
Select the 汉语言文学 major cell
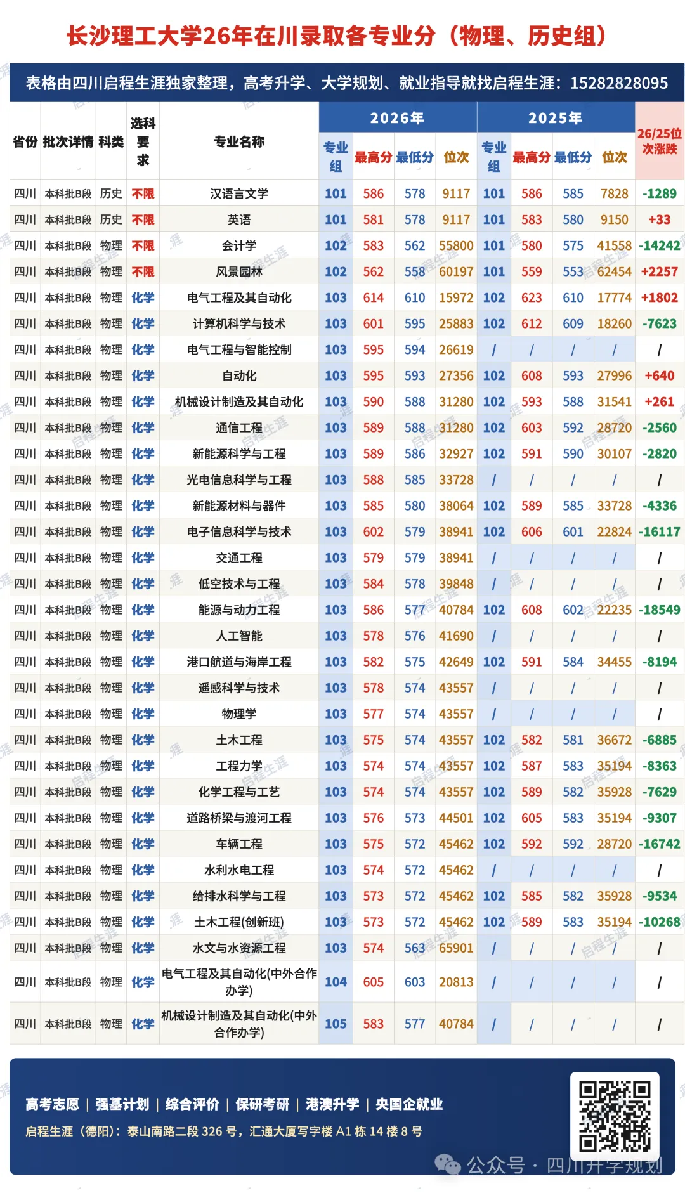pos(239,193)
